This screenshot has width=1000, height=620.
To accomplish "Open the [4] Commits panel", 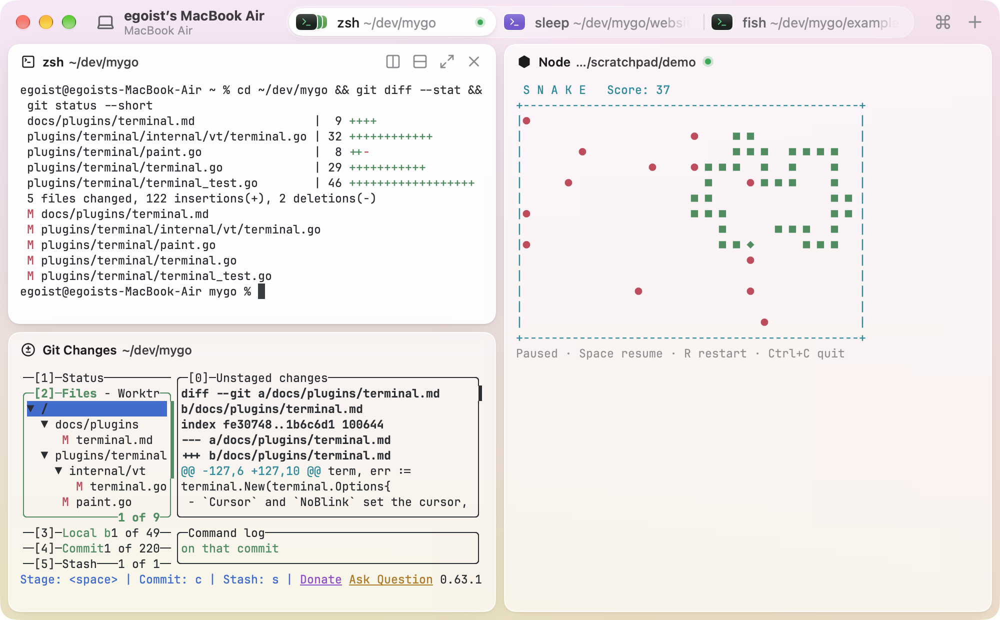I will click(x=97, y=548).
